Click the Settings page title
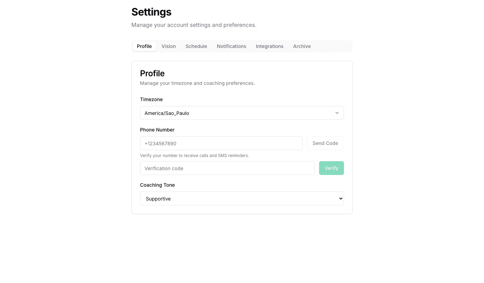Screen dimensions: 484x283 tap(151, 12)
